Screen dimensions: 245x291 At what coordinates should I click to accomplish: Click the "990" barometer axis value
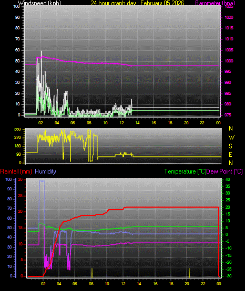click(228, 82)
